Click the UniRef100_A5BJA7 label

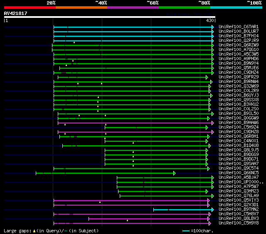click(x=239, y=178)
